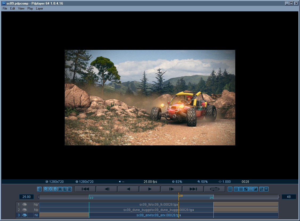
Task: Toggle the Blue channel button
Action: 55,189
